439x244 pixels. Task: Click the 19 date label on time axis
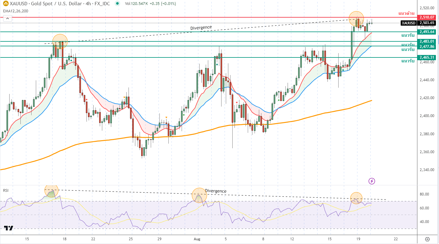point(358,239)
